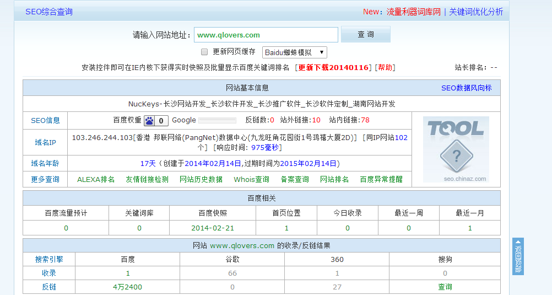Open the 帮助 help link

385,67
